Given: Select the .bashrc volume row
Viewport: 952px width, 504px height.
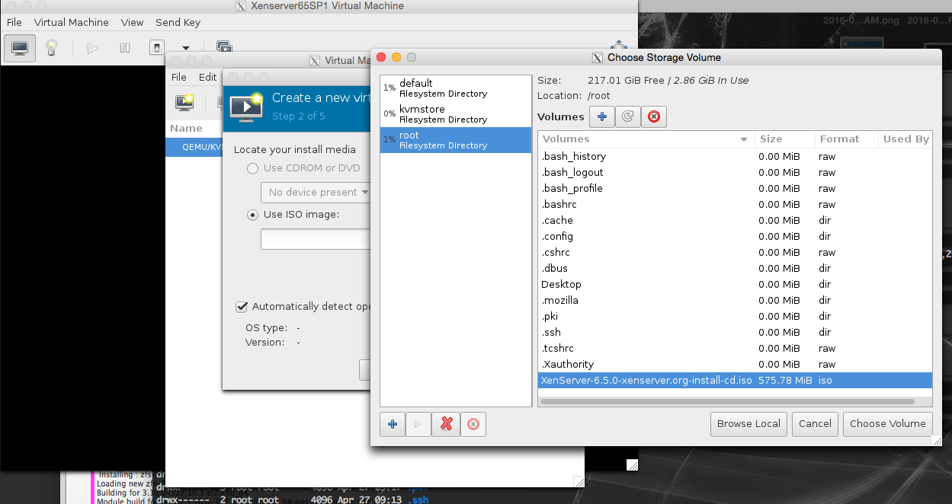Looking at the screenshot, I should tap(735, 204).
